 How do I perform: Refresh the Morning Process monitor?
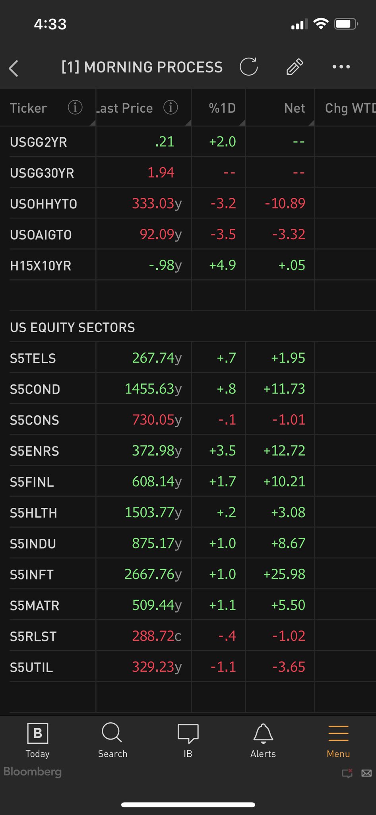point(249,67)
